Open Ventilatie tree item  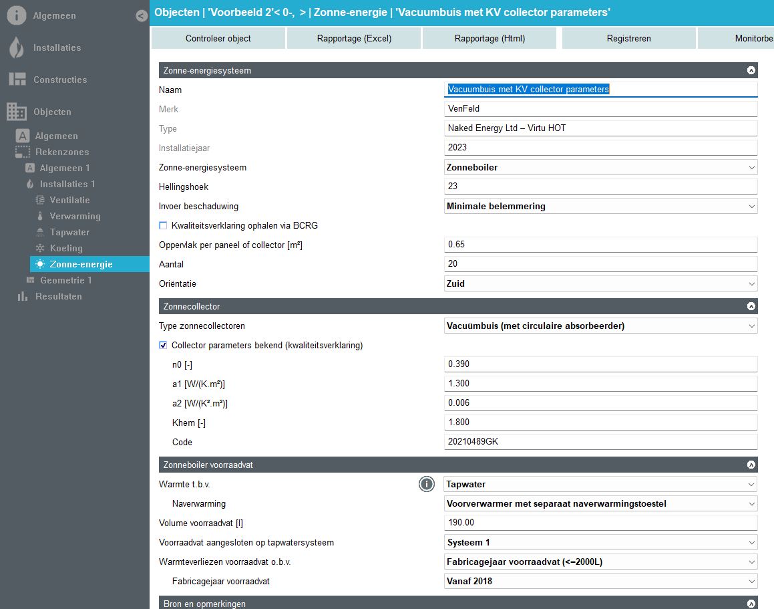[69, 200]
